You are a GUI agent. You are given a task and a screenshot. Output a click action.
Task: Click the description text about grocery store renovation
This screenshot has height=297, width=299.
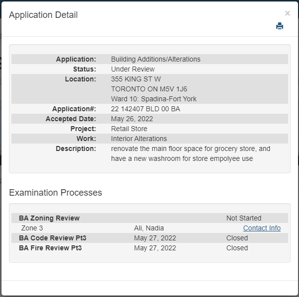(x=190, y=153)
